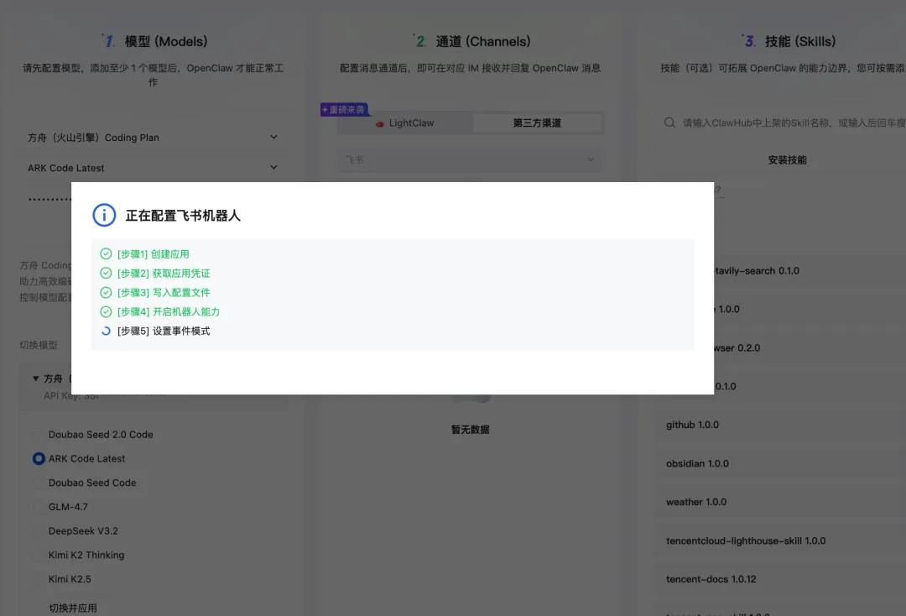The image size is (906, 616).
Task: Select the Kimi K2.5 model radio
Action: [38, 579]
